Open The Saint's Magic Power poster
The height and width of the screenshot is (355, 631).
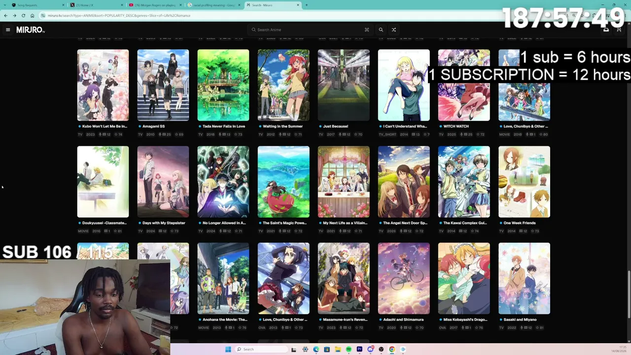click(x=283, y=181)
